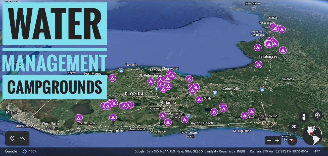Open the campground marker near Orange Park
Image resolution: width=328 pixels, height=156 pixels.
245,115
